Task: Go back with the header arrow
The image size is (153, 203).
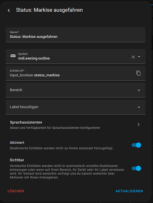Action: [x=9, y=10]
